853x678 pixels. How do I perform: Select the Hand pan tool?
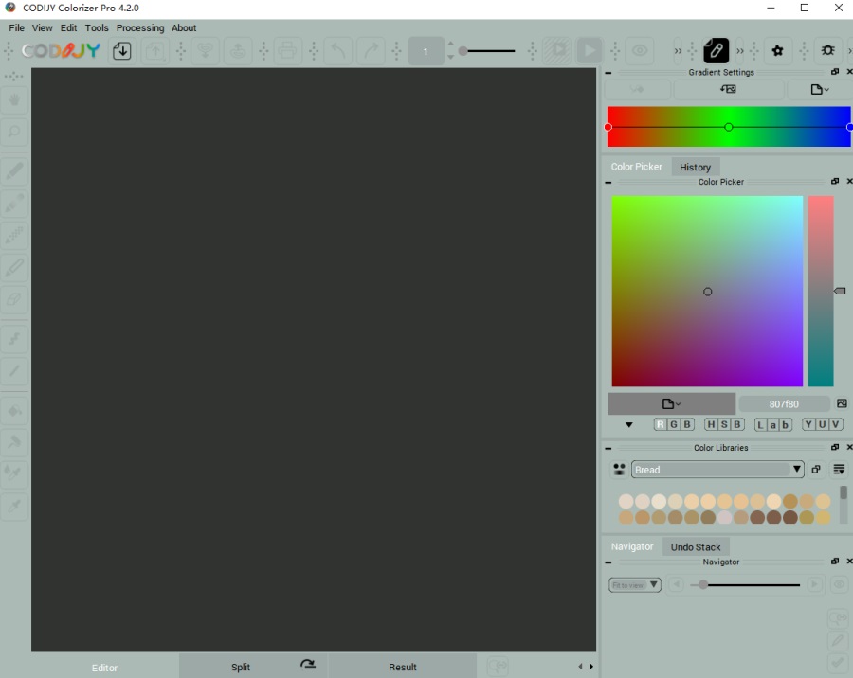14,100
